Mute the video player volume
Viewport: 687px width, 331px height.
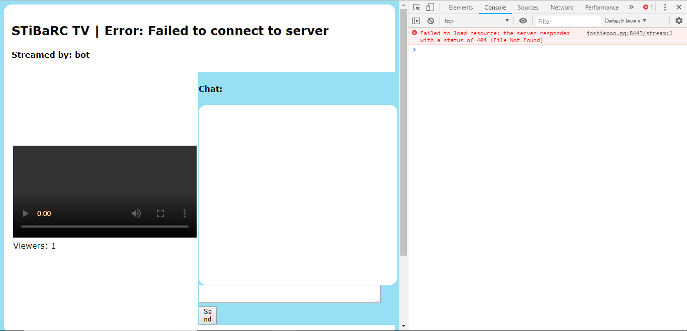click(x=136, y=213)
